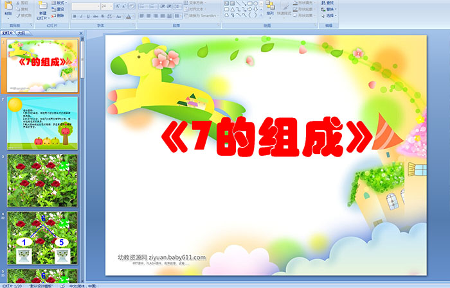450x288 pixels.
Task: Select the Right Brace shape
Action: 255,15
